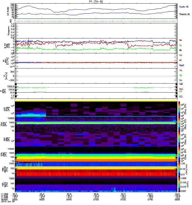Click the green Viy legend label
Viewport: 192px width, 205px height.
(x=180, y=75)
